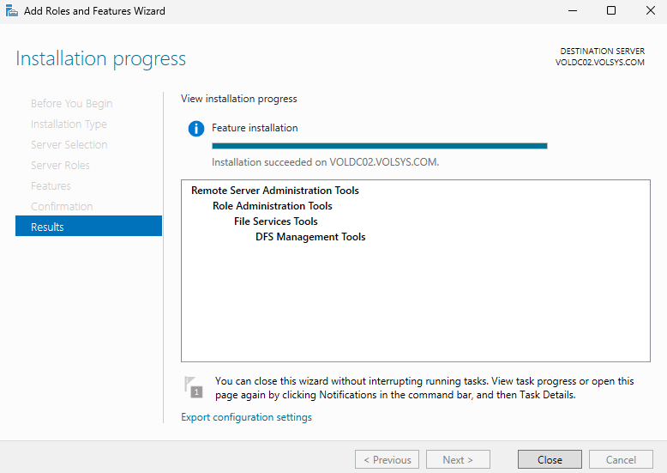Go to the Before You Begin step
The image size is (667, 473).
71,104
